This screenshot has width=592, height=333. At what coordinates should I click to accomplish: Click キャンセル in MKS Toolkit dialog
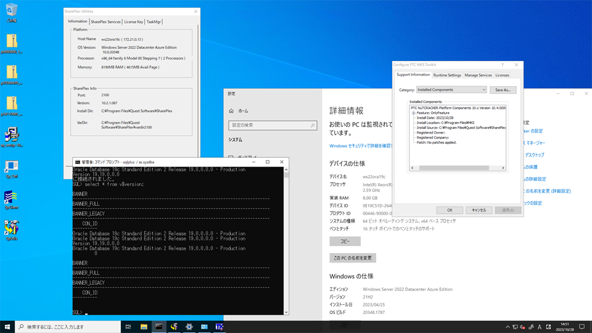click(x=479, y=210)
